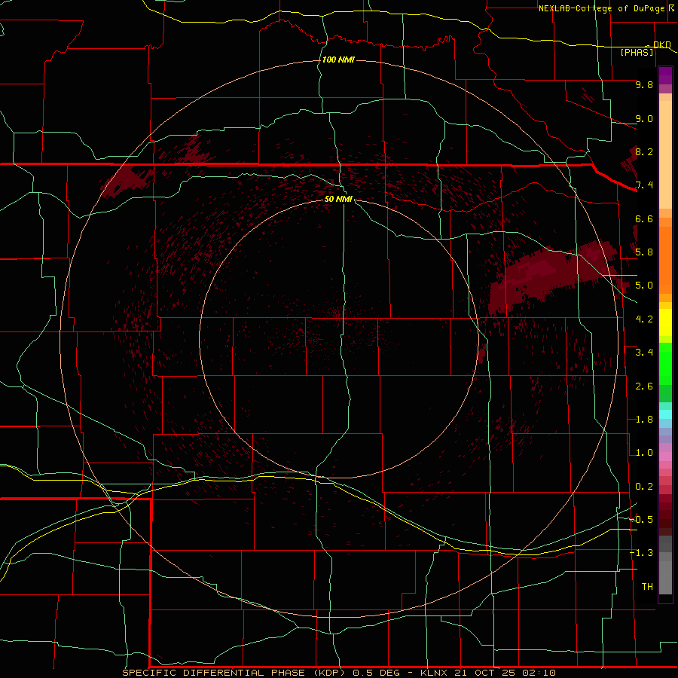Click the 50 NMI range ring label

pos(338,199)
